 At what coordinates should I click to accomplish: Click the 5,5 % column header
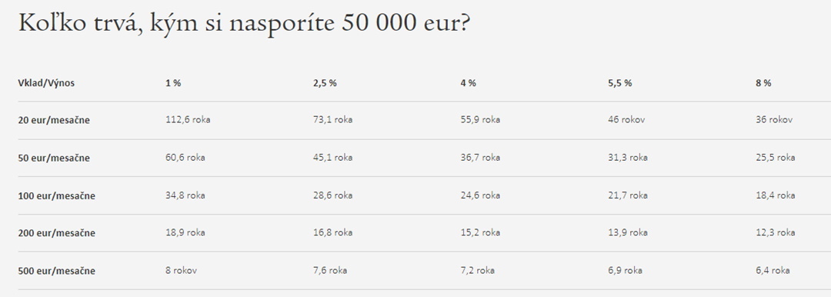(620, 83)
